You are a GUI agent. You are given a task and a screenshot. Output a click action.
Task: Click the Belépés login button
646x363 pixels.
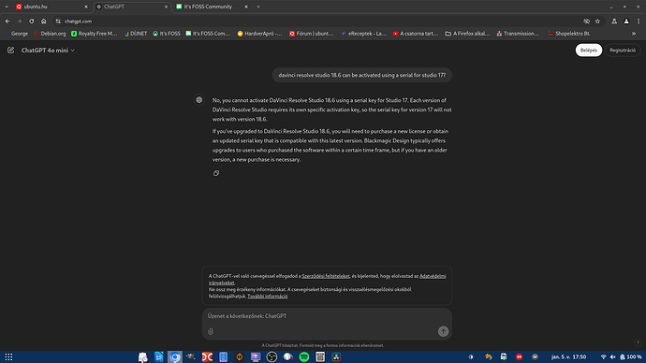pos(588,51)
